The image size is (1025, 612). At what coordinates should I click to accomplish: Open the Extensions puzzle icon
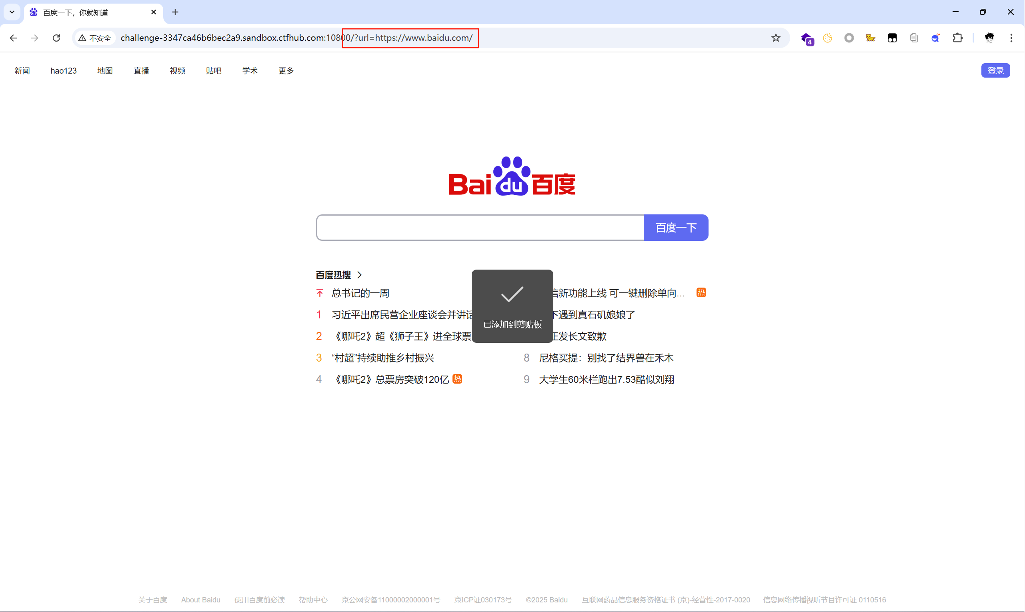click(x=957, y=38)
